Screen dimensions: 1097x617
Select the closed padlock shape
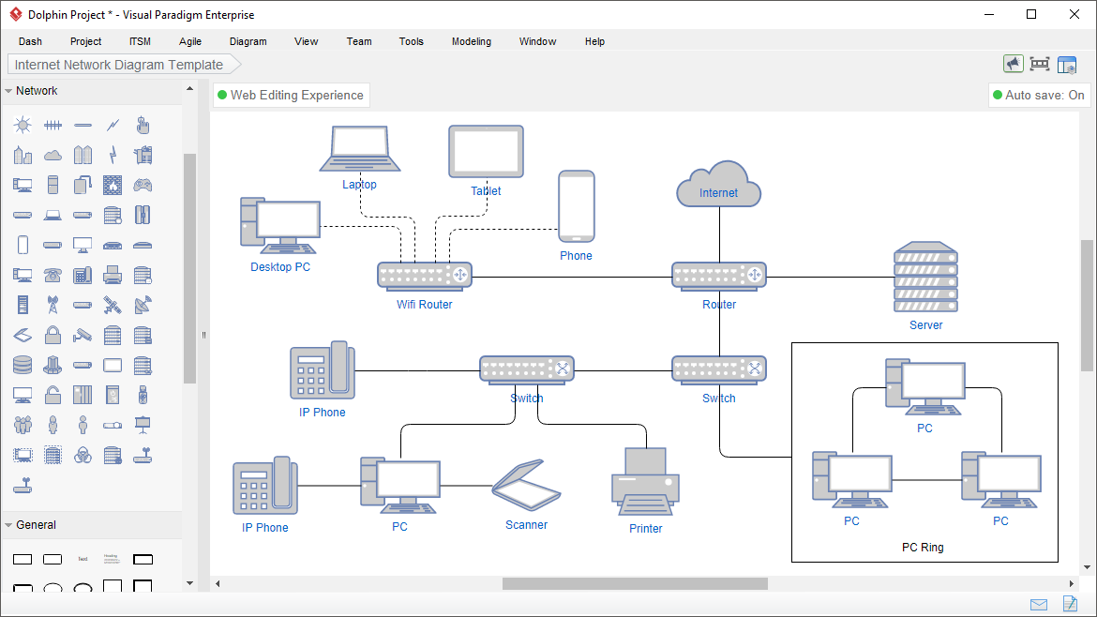tap(53, 335)
